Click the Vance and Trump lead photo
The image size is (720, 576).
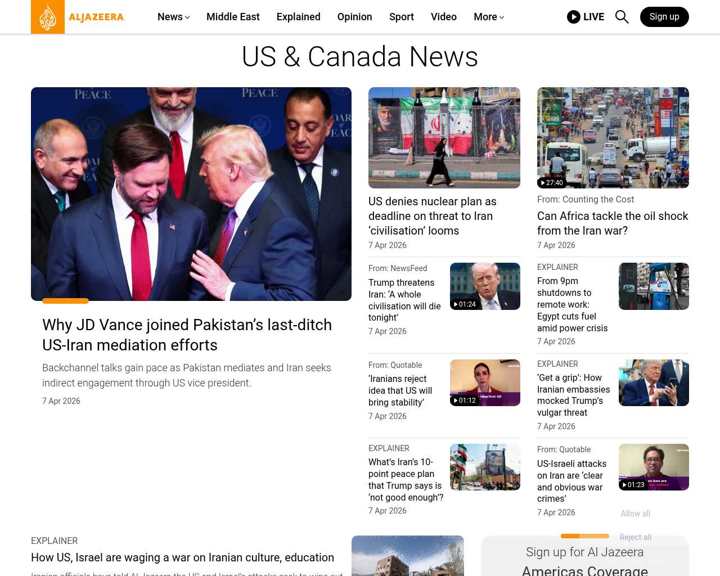point(191,194)
